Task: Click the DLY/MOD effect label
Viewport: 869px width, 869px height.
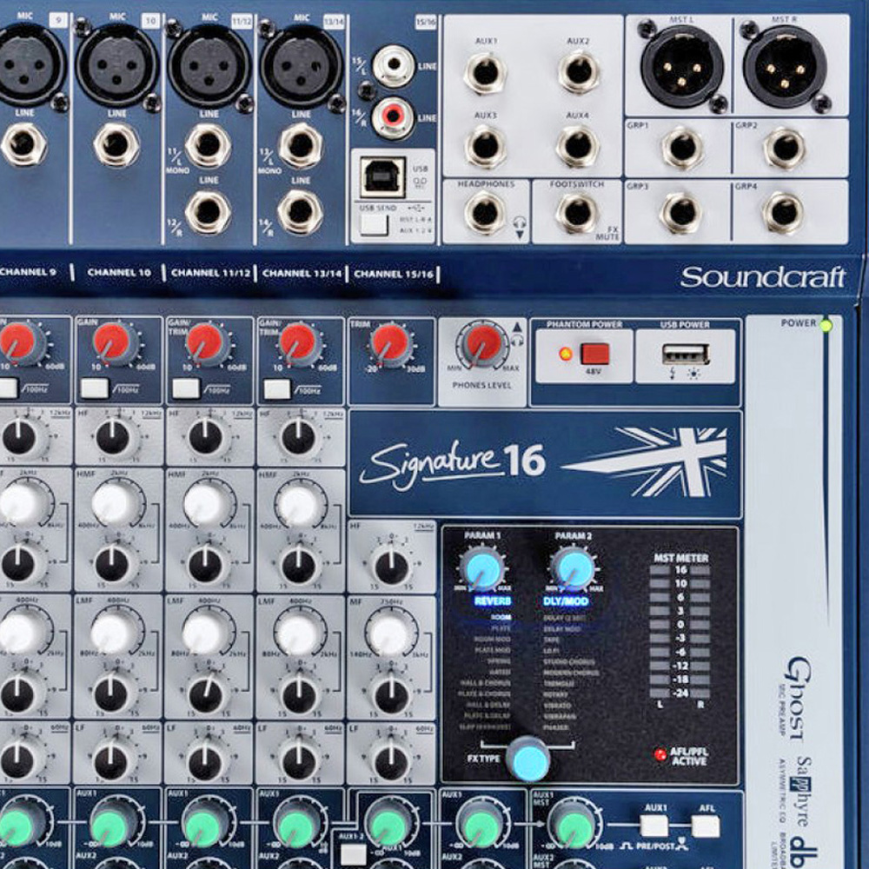Action: point(566,601)
